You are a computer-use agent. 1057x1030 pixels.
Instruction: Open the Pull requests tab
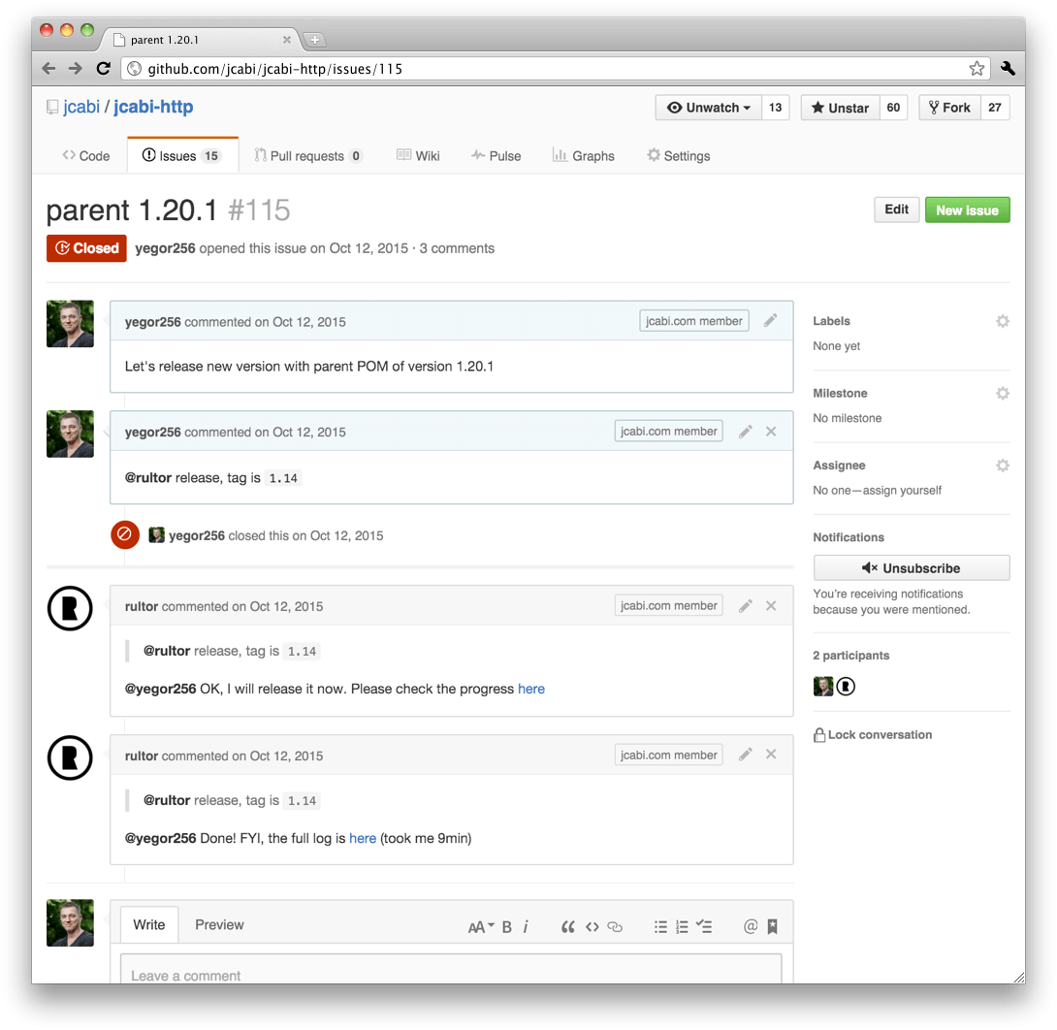(308, 156)
